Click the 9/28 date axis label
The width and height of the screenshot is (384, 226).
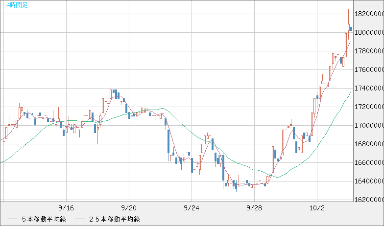(x=254, y=207)
